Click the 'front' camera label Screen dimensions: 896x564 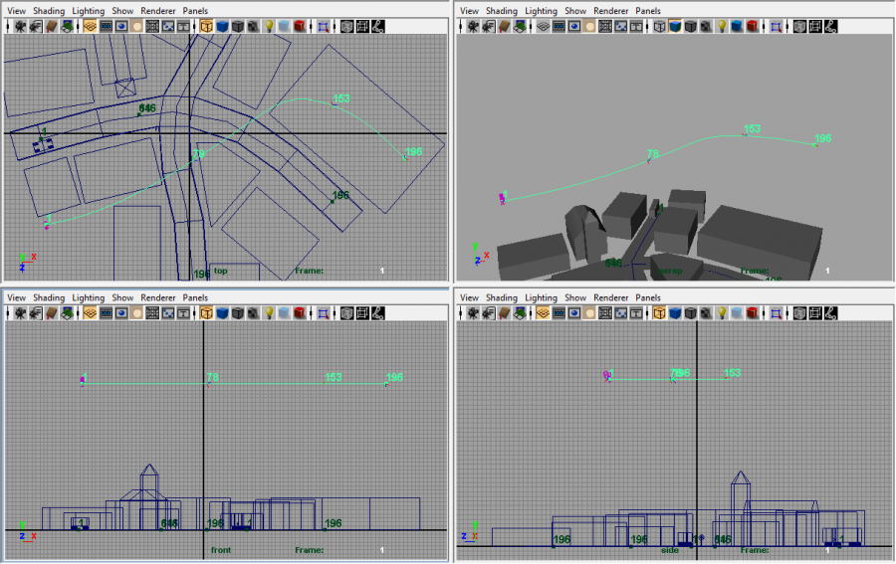point(221,550)
